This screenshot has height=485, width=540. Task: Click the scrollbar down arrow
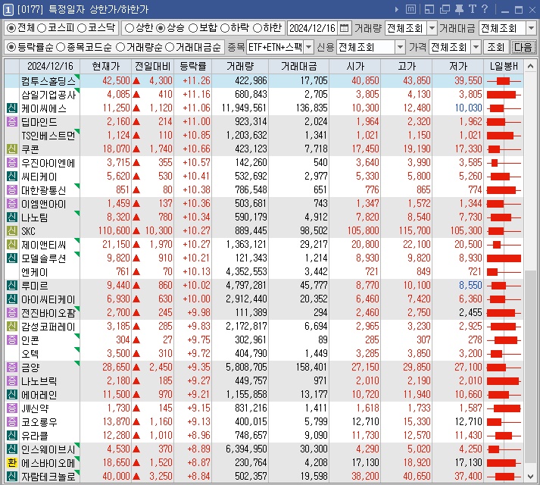(x=530, y=477)
